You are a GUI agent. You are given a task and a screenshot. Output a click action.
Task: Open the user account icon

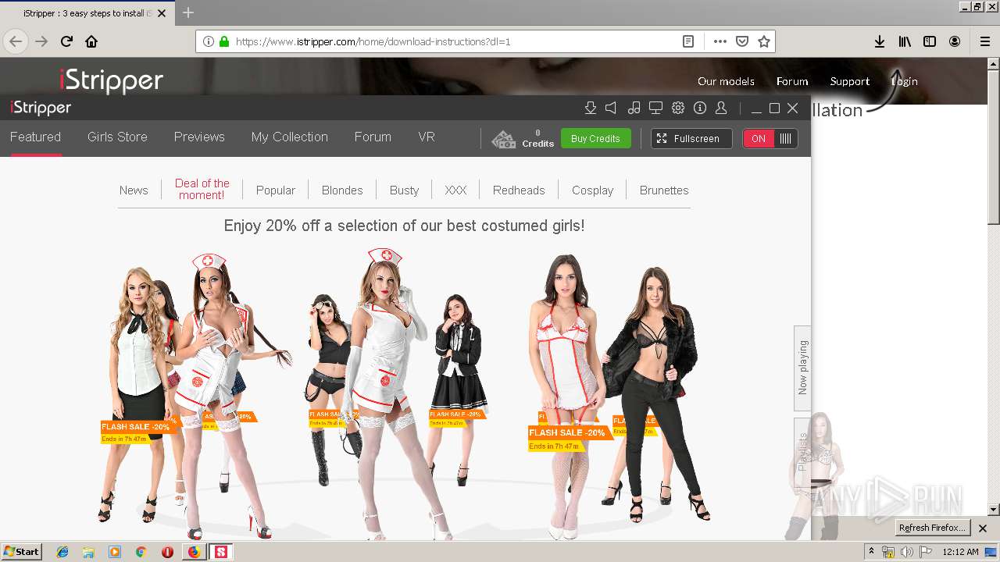tap(721, 108)
